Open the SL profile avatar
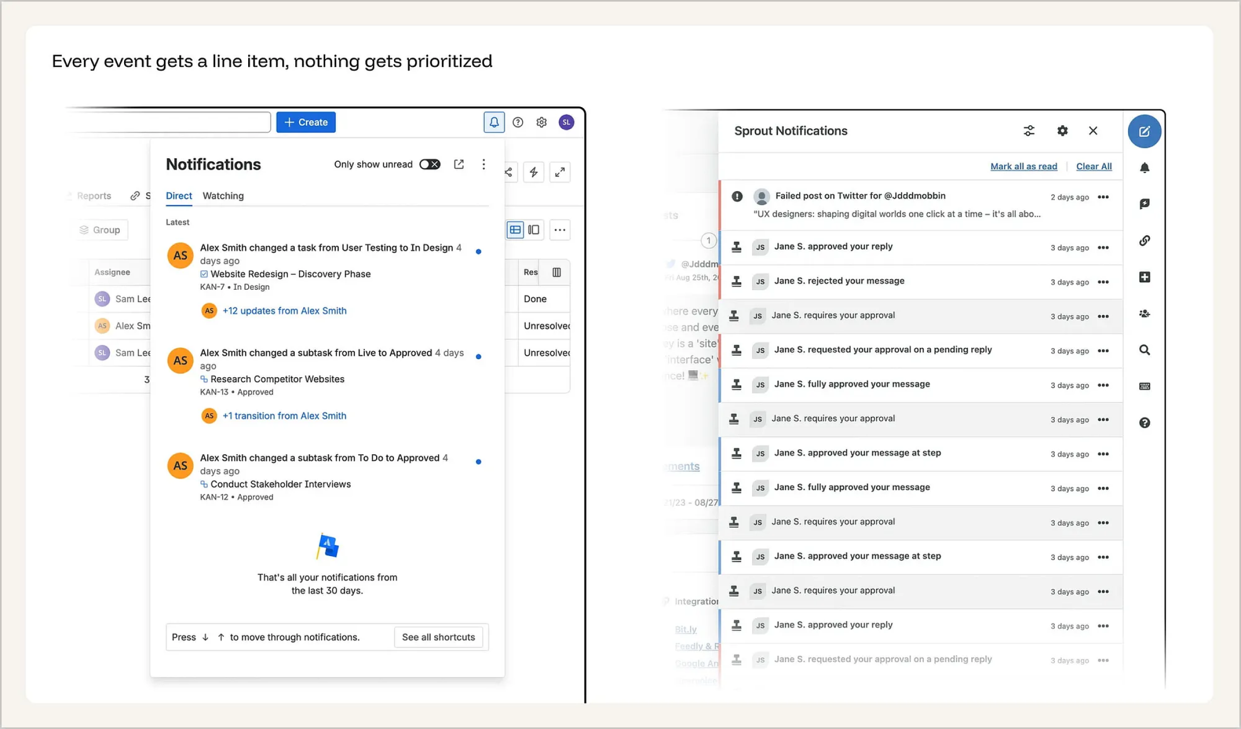Screen dimensions: 1241x729 (x=566, y=122)
